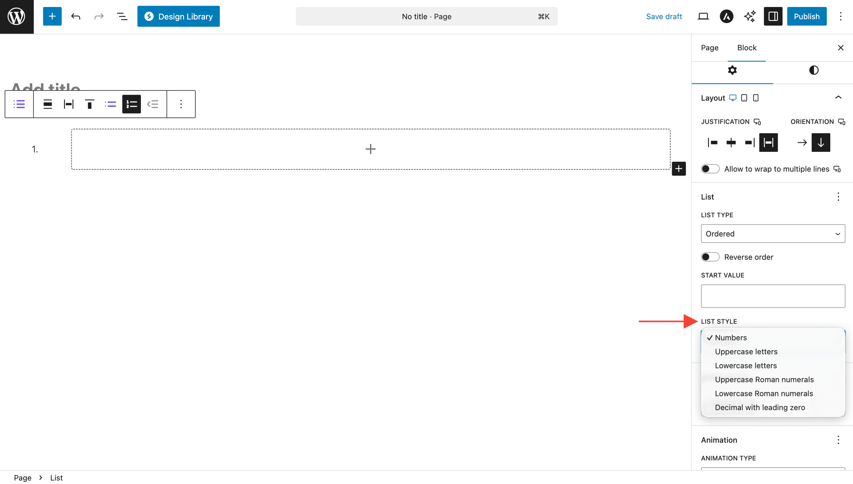Click the WordPress logo icon
Viewport: 853px width, 484px height.
[x=17, y=17]
